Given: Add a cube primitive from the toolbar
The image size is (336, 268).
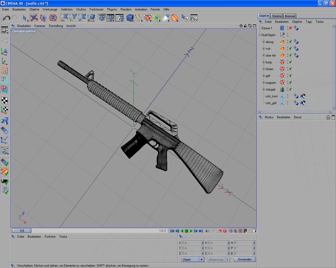Looking at the screenshot, I should point(130,18).
